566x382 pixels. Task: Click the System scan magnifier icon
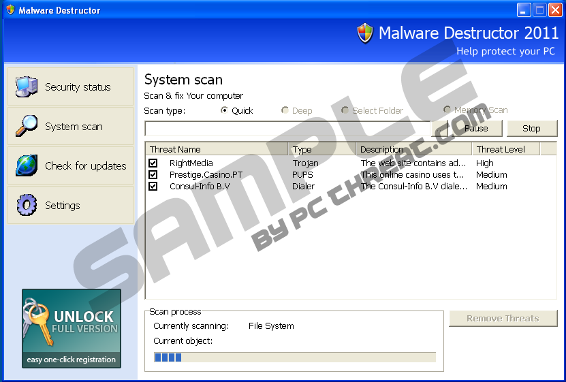click(x=27, y=126)
